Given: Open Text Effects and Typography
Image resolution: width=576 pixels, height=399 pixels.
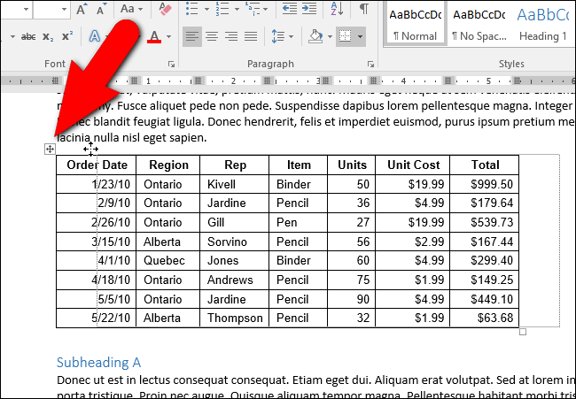Looking at the screenshot, I should click(x=94, y=36).
